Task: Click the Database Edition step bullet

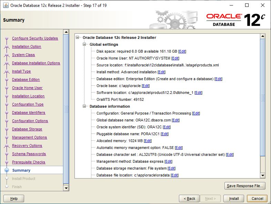Action: (x=7, y=80)
